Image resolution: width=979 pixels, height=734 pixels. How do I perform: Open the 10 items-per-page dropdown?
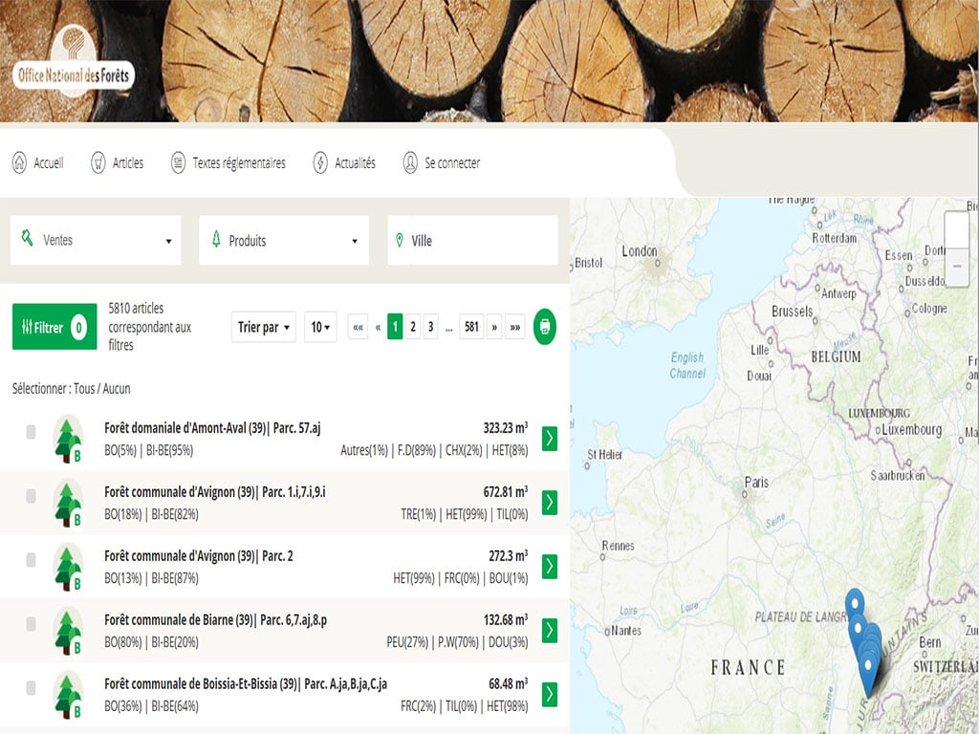320,327
